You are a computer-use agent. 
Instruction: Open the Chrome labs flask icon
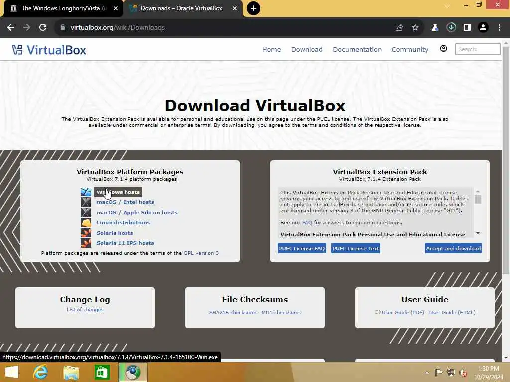click(435, 28)
